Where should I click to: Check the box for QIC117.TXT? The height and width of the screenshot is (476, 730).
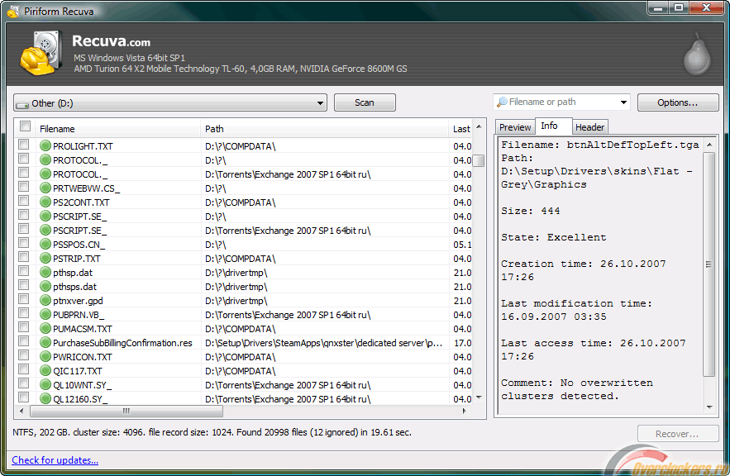(23, 369)
